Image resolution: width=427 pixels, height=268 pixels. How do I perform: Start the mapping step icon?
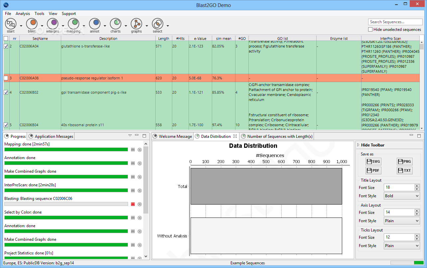pyautogui.click(x=73, y=24)
